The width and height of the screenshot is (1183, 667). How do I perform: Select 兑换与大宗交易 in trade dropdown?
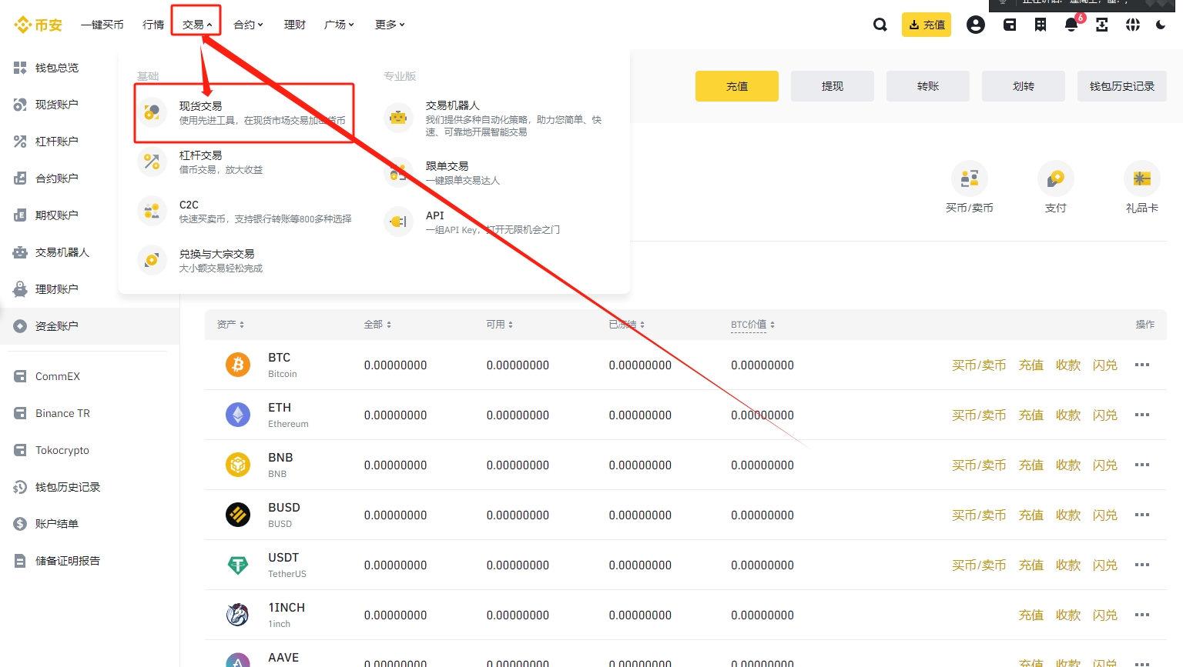[x=244, y=261]
